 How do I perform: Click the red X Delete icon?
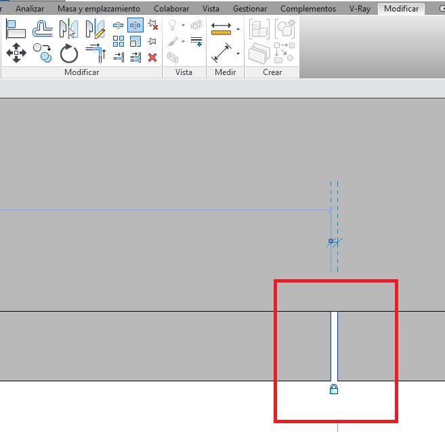click(x=152, y=57)
